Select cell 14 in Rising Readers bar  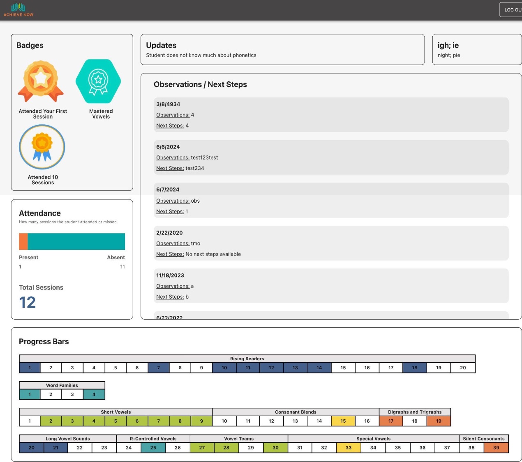319,368
